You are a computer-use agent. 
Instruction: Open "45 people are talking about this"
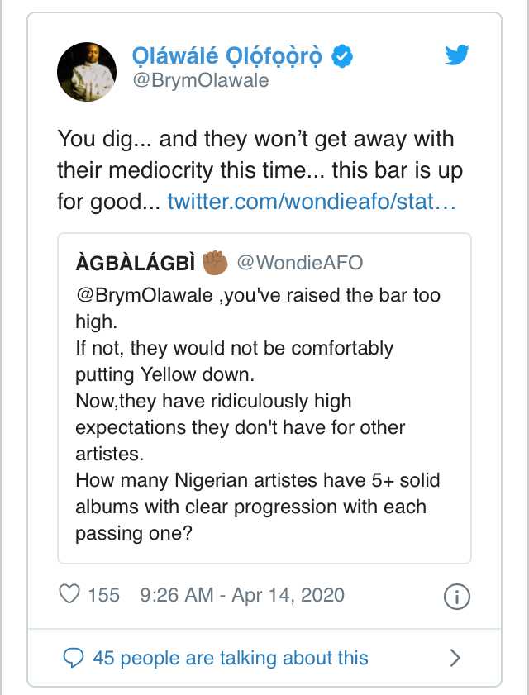231,658
